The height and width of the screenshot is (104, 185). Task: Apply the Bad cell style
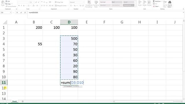click(x=117, y=2)
